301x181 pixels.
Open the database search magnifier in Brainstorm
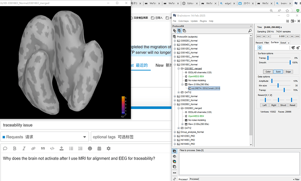click(x=250, y=31)
